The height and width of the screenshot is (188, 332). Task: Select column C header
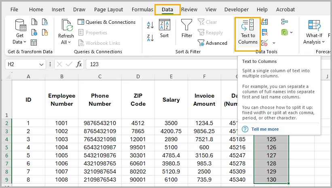point(100,76)
